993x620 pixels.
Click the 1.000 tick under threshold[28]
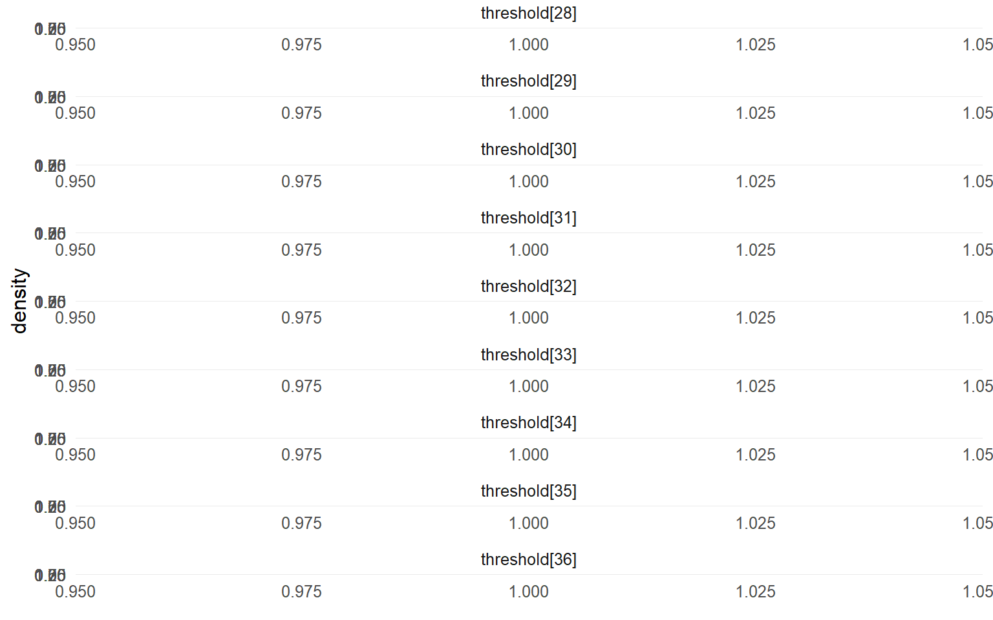pos(528,45)
